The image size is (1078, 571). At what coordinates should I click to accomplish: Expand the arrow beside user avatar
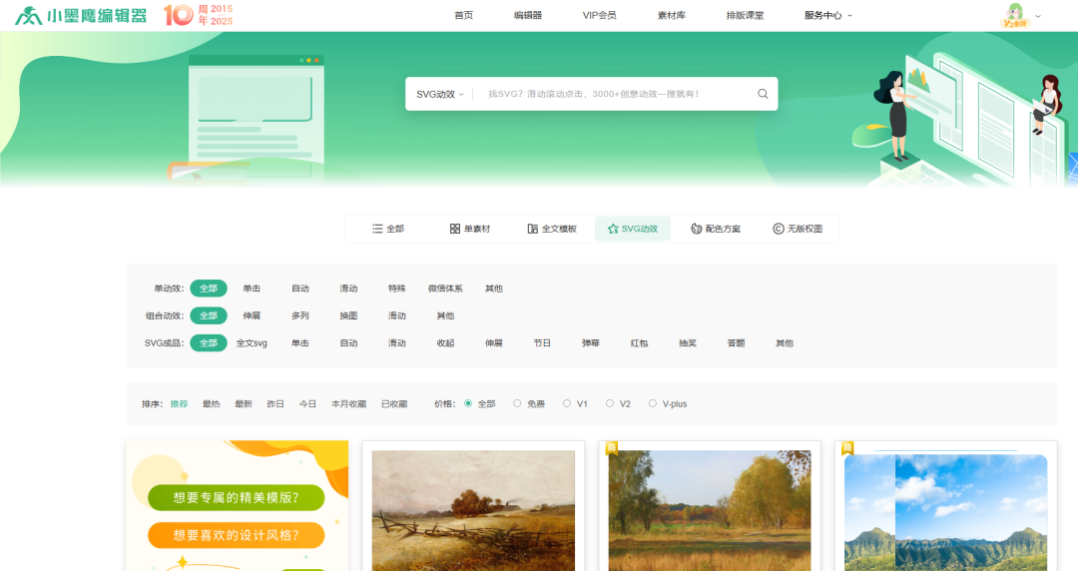[1037, 16]
